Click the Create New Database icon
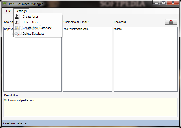The image size is (181, 128). tap(17, 28)
